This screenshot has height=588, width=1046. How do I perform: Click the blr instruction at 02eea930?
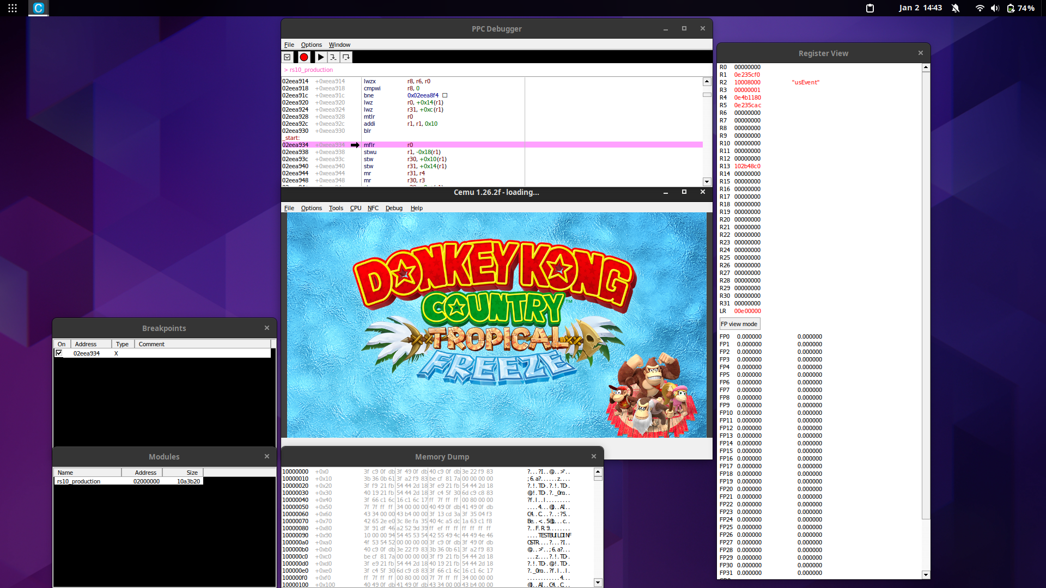pyautogui.click(x=368, y=131)
